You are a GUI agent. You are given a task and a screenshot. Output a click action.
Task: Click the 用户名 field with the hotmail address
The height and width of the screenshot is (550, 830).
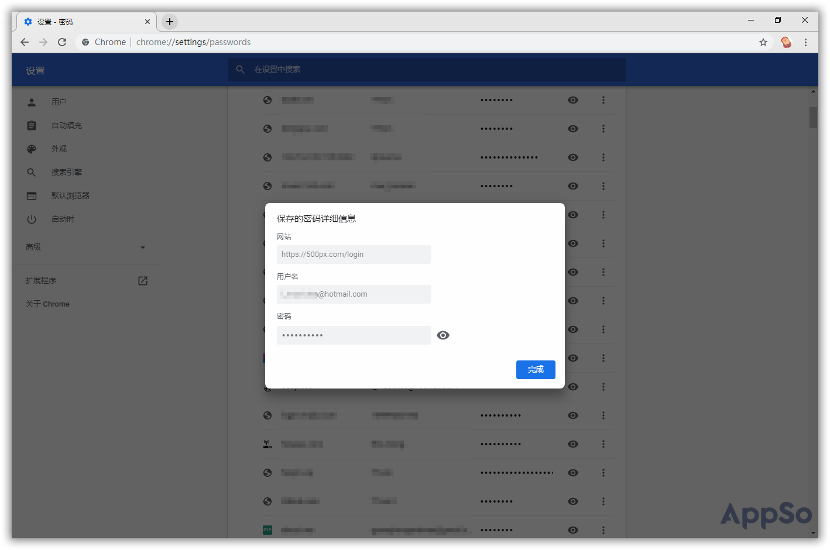[354, 294]
